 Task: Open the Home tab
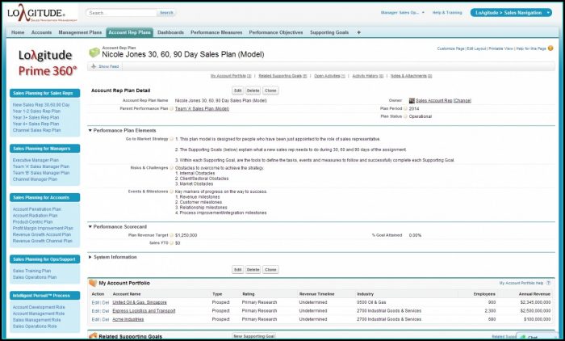tap(18, 32)
